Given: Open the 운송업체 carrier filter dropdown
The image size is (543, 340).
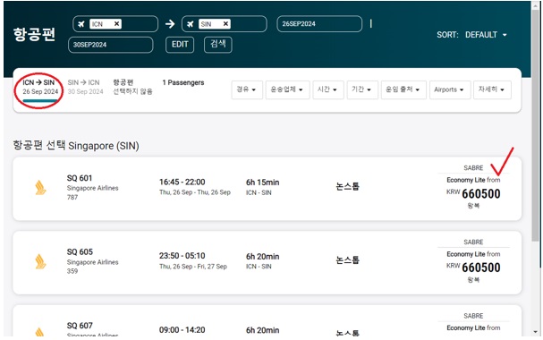Looking at the screenshot, I should [x=287, y=89].
